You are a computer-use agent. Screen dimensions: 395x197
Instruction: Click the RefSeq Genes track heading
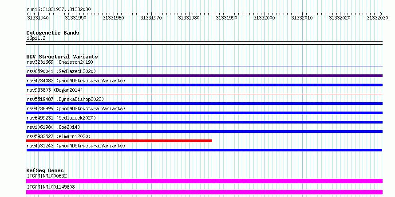point(45,170)
